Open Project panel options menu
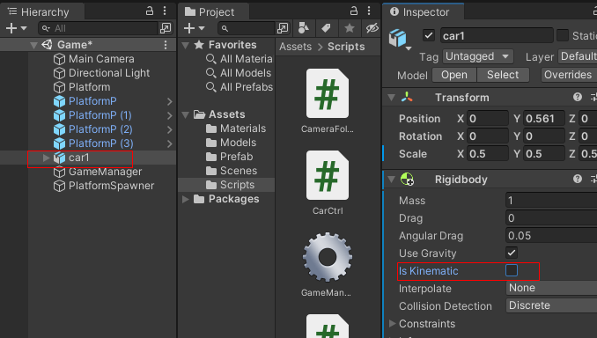This screenshot has height=338, width=597. pos(369,11)
